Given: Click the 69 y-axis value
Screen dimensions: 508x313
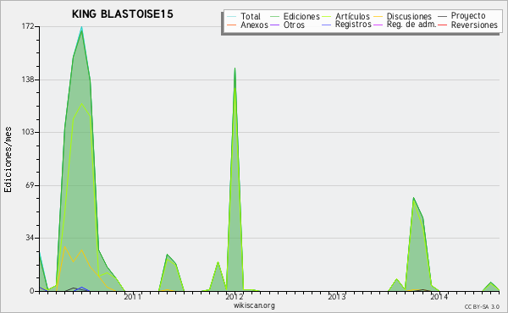Looking at the screenshot, I should tap(30, 185).
